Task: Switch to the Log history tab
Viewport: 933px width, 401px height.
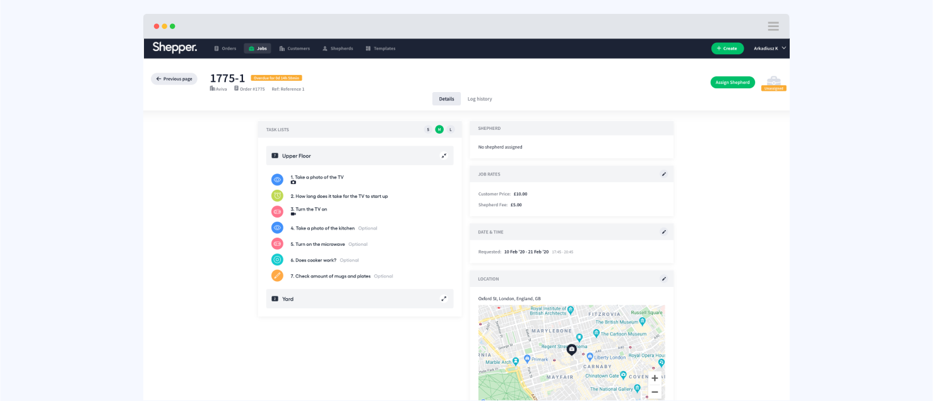Action: (480, 98)
